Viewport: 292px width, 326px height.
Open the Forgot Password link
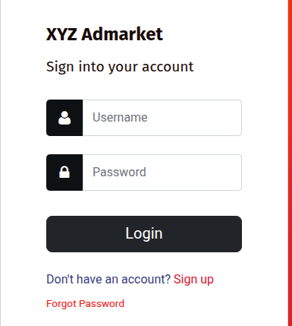pyautogui.click(x=85, y=304)
